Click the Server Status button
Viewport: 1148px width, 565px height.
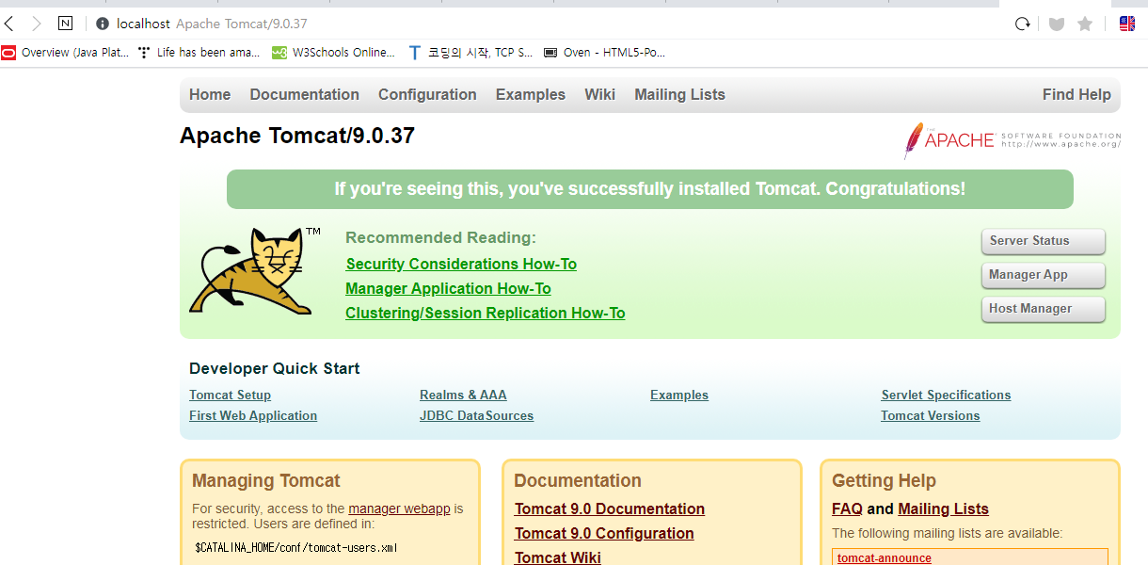(x=1043, y=241)
